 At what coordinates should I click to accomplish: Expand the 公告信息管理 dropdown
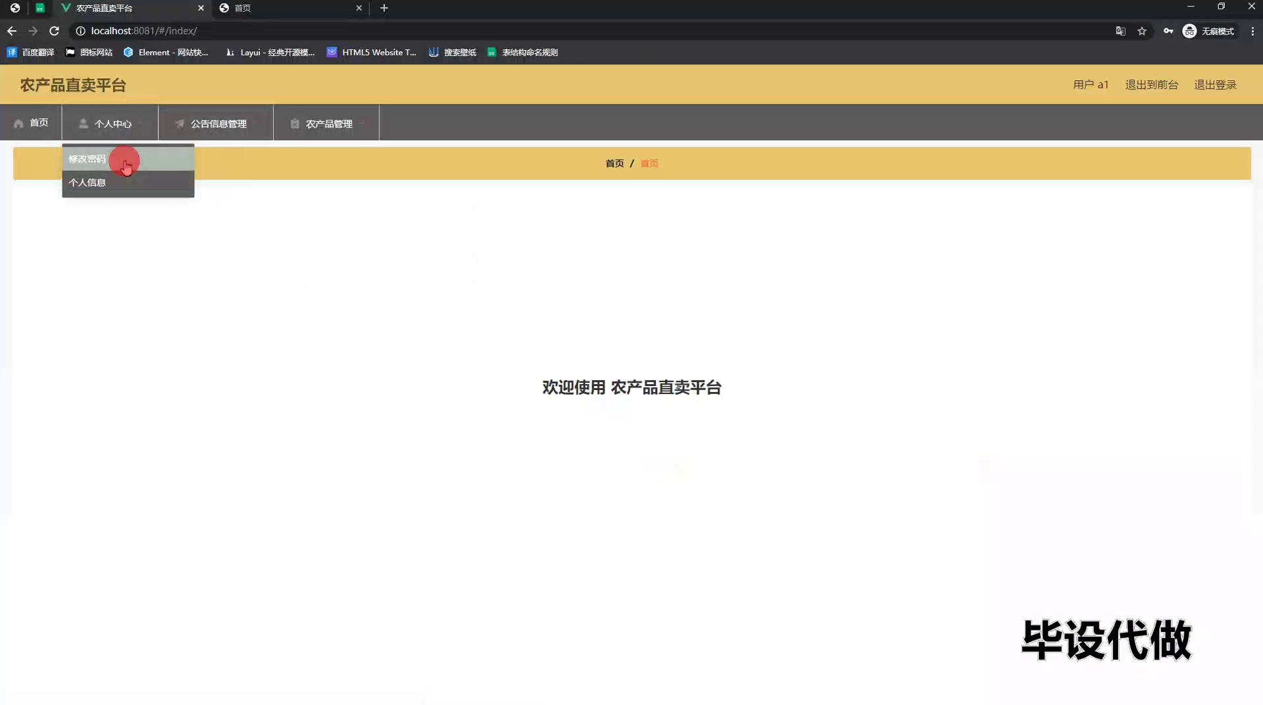pyautogui.click(x=216, y=124)
